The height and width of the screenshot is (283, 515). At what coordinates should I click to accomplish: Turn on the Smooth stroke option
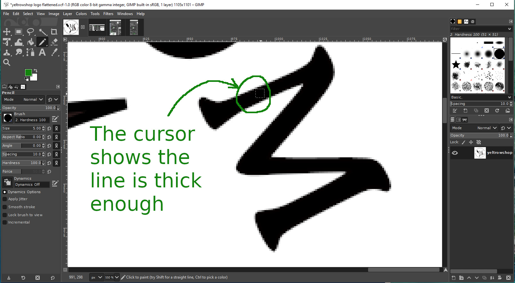point(5,207)
